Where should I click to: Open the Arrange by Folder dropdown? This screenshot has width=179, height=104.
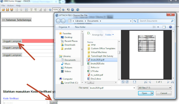[109, 35]
